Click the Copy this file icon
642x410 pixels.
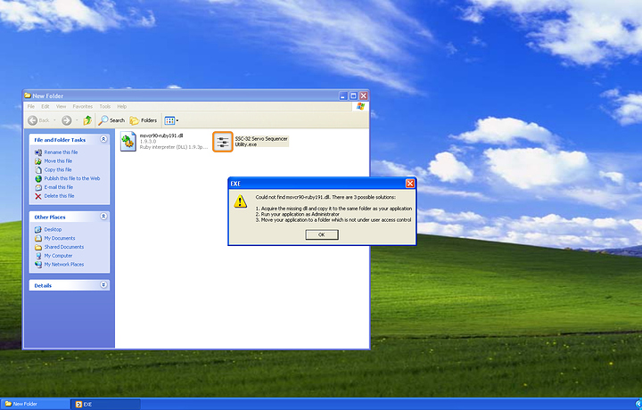pos(38,170)
